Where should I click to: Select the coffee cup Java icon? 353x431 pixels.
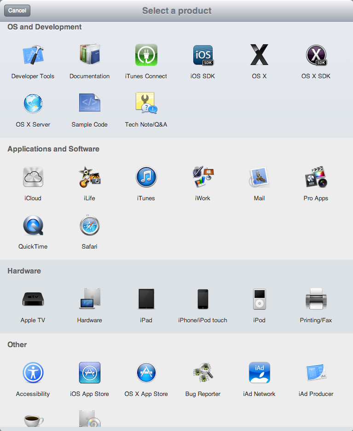tap(34, 420)
